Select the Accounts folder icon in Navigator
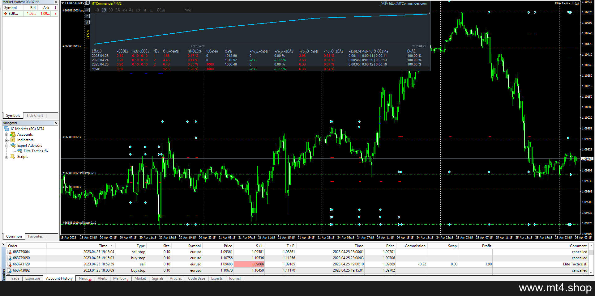This screenshot has width=595, height=296. pos(13,134)
